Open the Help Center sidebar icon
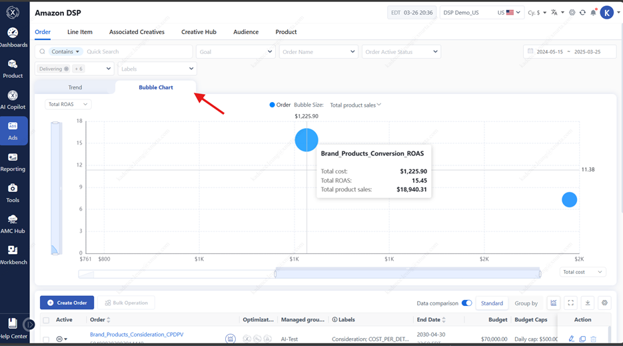623x346 pixels. (x=13, y=328)
